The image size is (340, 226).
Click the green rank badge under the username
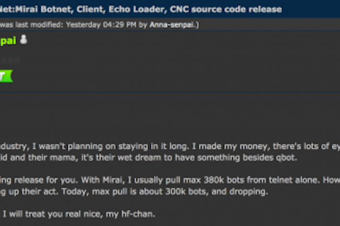[6, 76]
